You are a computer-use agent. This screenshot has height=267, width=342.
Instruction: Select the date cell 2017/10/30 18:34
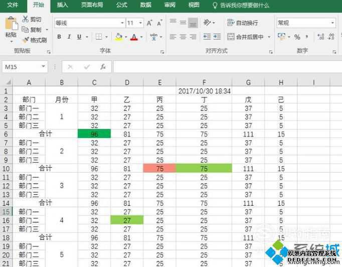pos(204,91)
